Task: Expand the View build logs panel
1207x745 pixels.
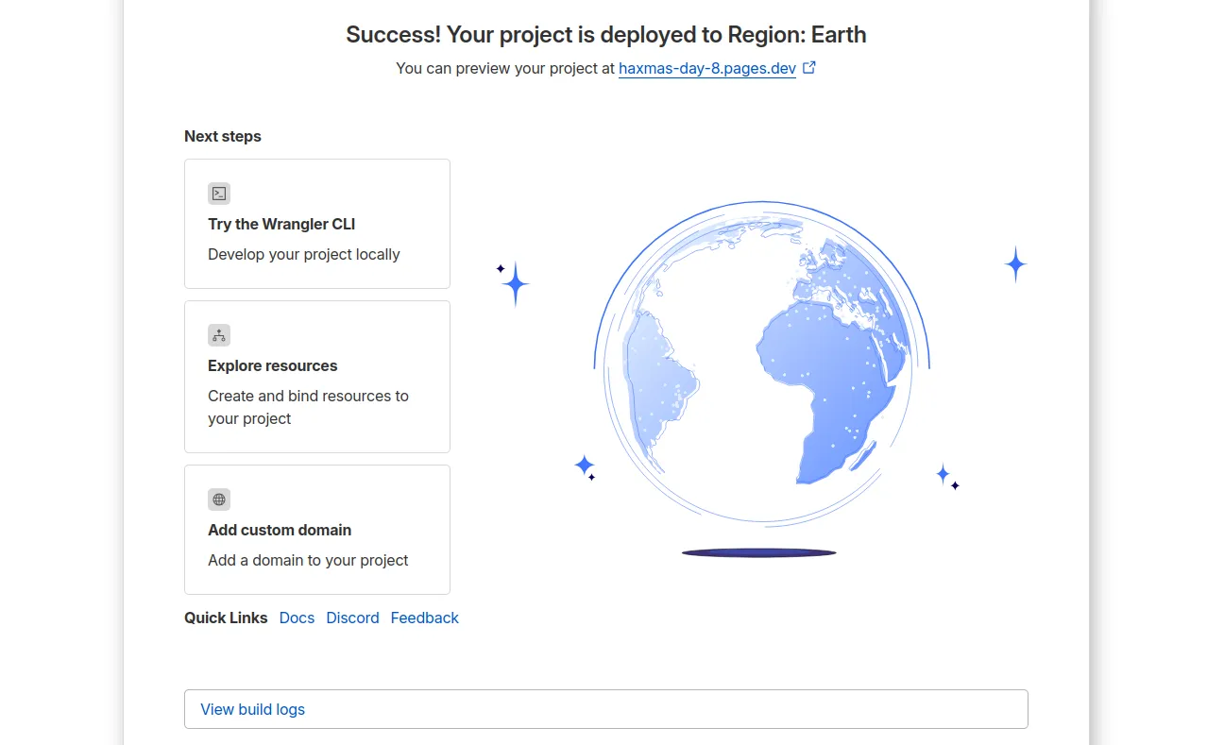Action: point(252,709)
